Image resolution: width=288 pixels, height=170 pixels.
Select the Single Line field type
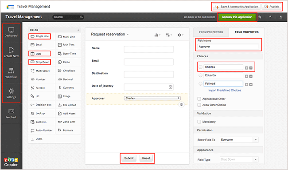pos(40,36)
